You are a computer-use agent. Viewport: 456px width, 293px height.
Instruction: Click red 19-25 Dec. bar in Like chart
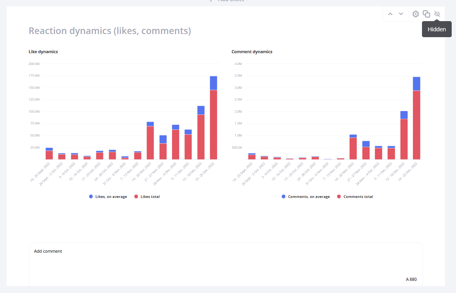point(214,125)
